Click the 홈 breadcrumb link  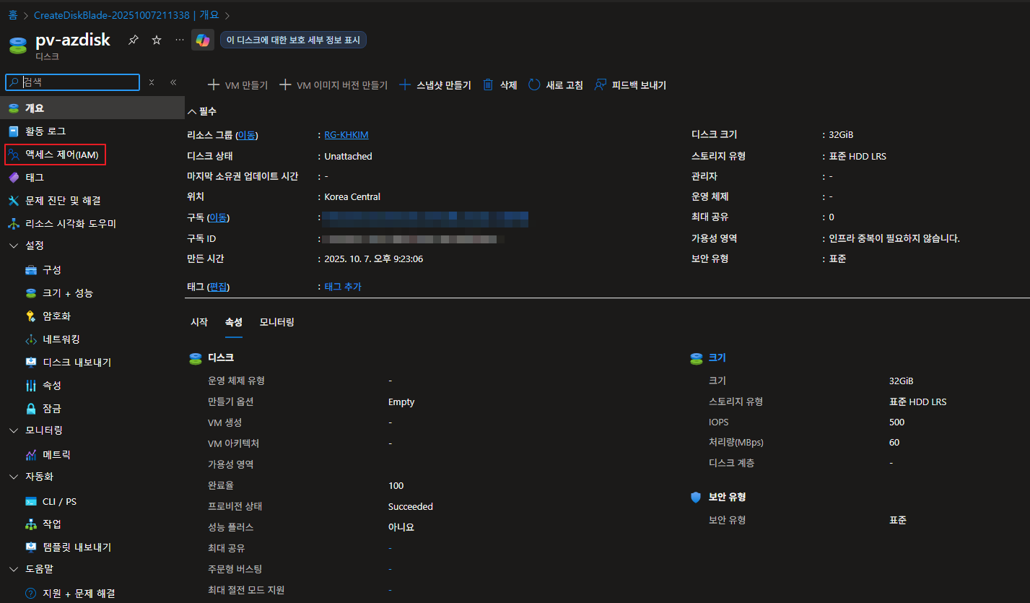click(x=12, y=15)
